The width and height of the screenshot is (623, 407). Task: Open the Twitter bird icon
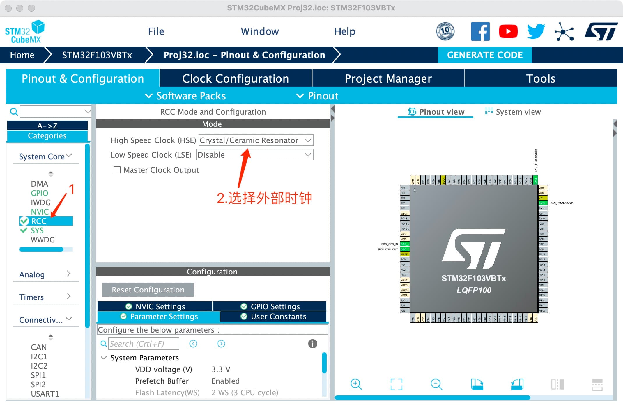click(536, 31)
